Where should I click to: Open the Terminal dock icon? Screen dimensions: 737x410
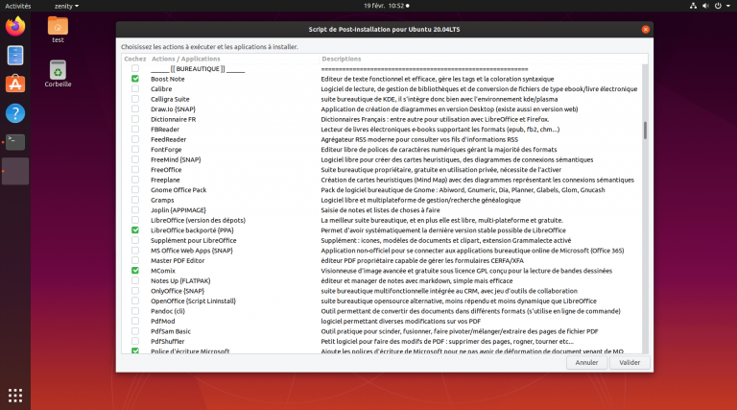click(x=15, y=142)
